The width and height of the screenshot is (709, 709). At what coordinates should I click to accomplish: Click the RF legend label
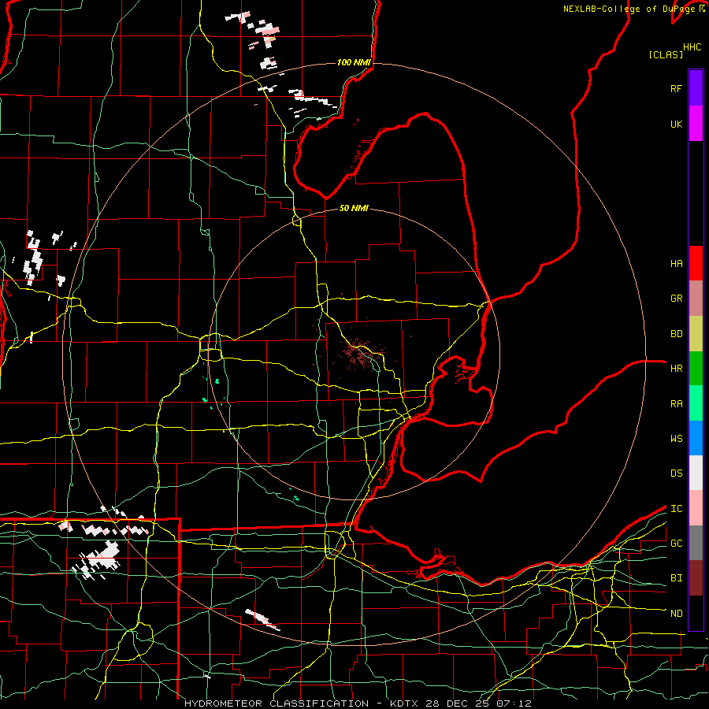point(676,88)
